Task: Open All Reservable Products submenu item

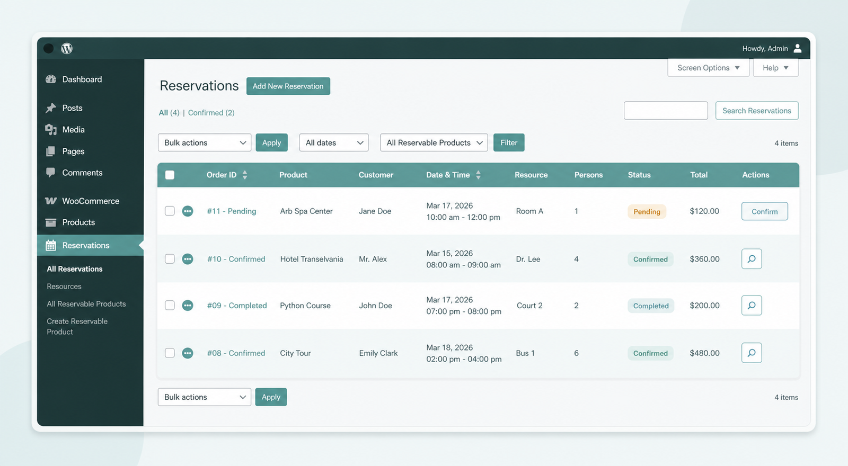Action: [x=86, y=304]
